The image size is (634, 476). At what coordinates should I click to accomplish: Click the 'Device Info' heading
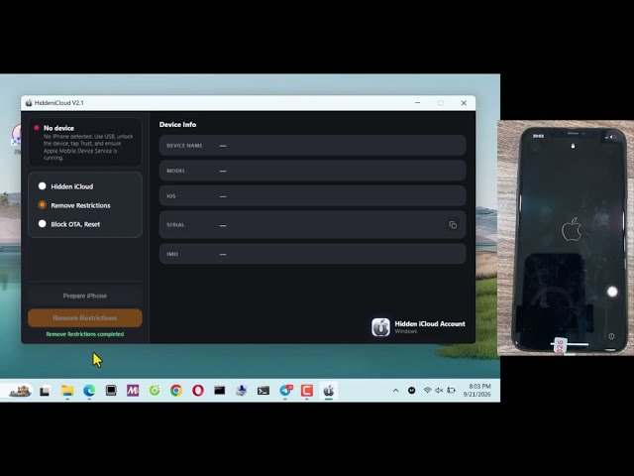177,125
